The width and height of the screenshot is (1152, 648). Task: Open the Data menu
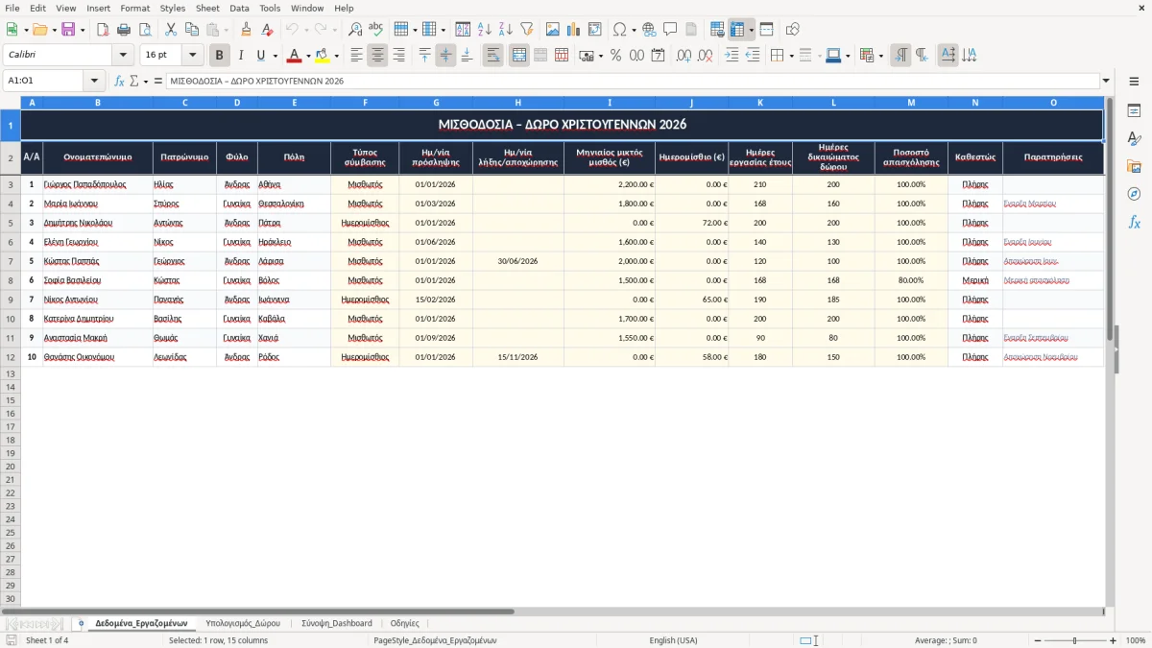click(239, 8)
